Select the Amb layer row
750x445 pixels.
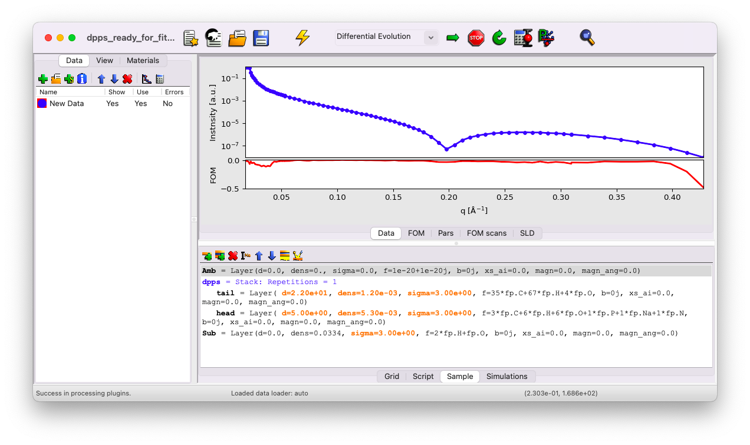click(x=456, y=271)
